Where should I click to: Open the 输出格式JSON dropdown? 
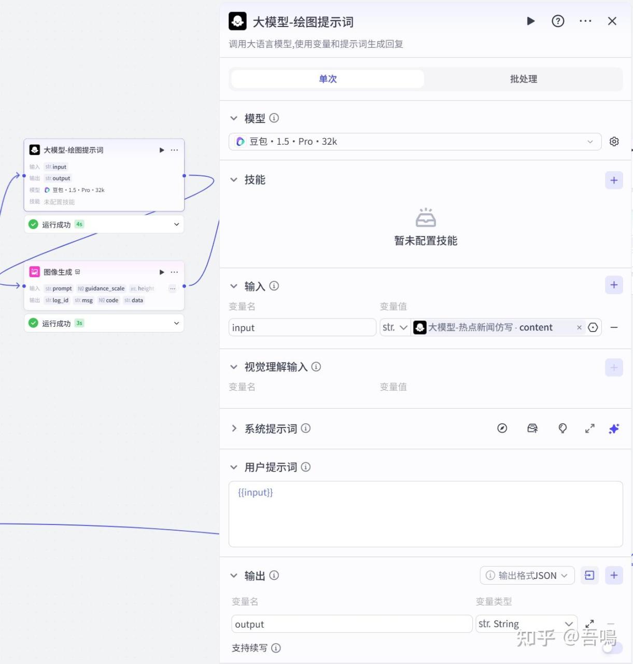click(527, 575)
